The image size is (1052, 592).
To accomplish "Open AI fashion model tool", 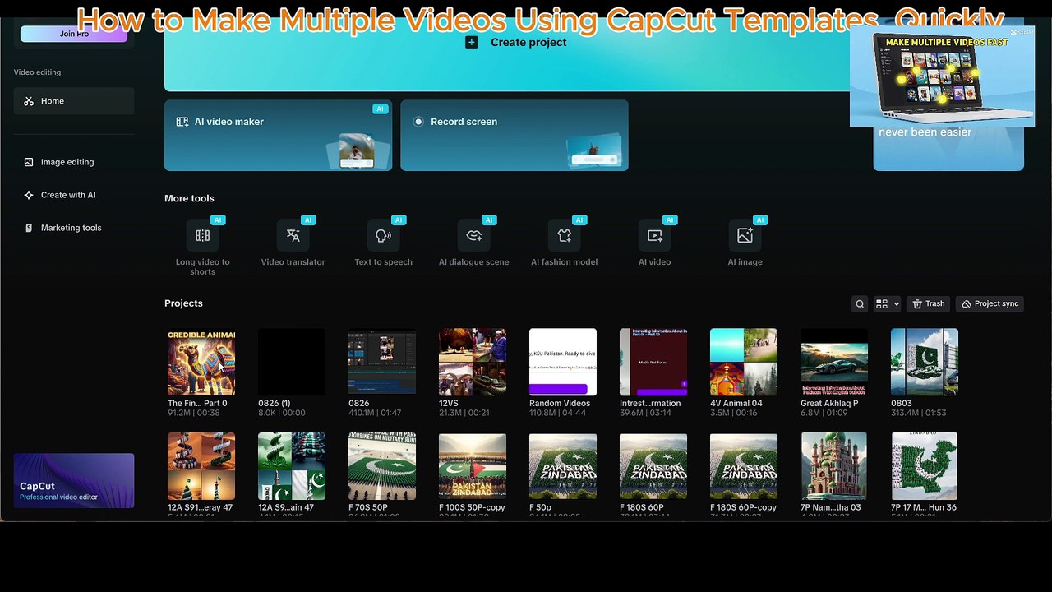I will coord(564,243).
